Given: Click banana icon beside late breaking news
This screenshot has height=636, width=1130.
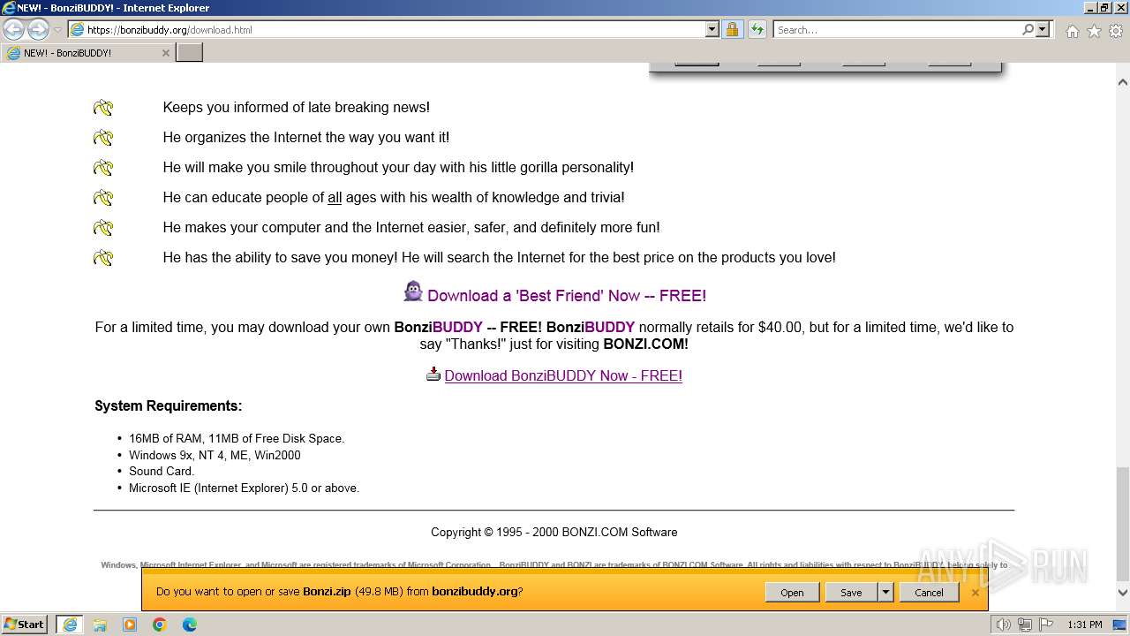Looking at the screenshot, I should point(103,108).
